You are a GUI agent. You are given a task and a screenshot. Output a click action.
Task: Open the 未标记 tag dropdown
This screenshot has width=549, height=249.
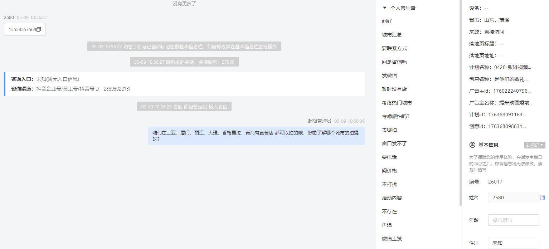click(534, 145)
